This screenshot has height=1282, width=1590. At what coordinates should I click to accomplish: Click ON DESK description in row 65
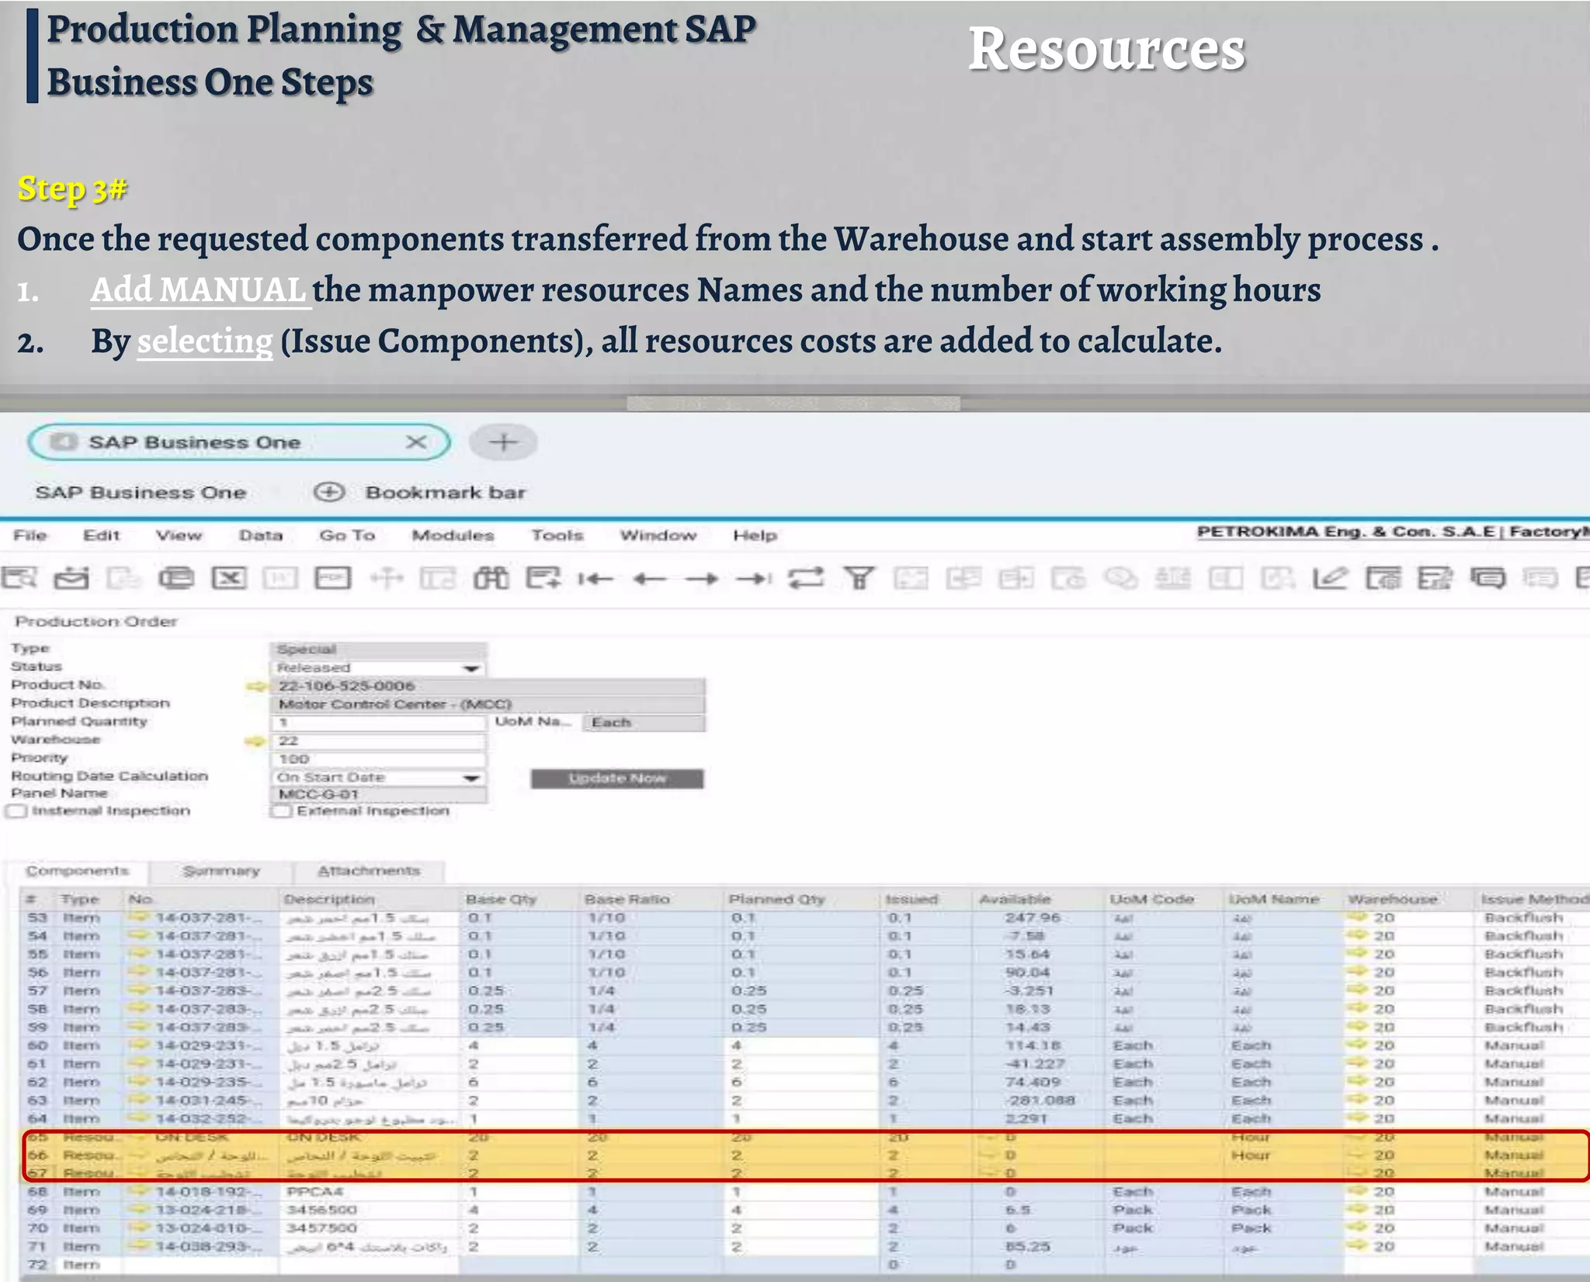coord(369,1137)
